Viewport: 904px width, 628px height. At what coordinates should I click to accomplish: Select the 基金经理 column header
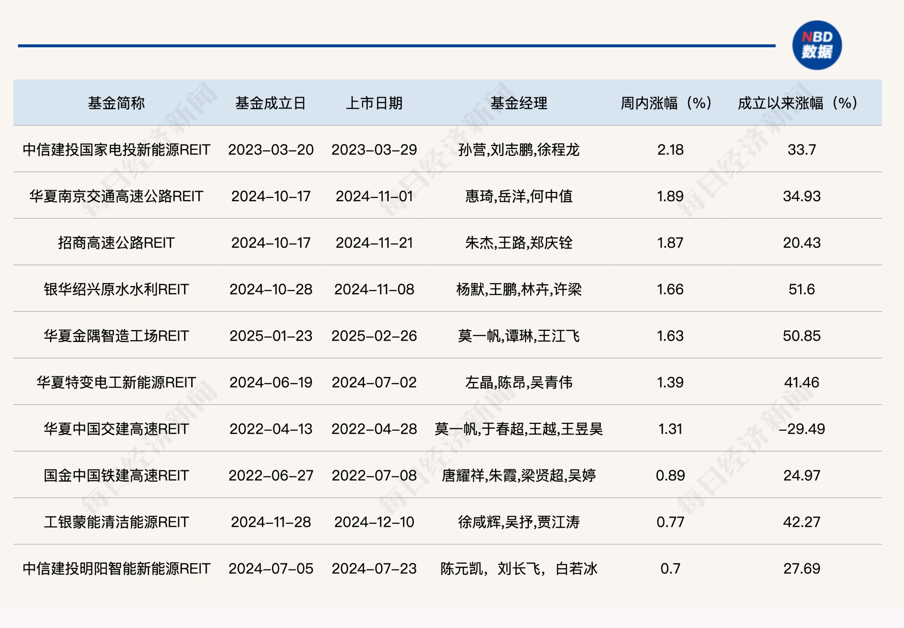tap(519, 103)
